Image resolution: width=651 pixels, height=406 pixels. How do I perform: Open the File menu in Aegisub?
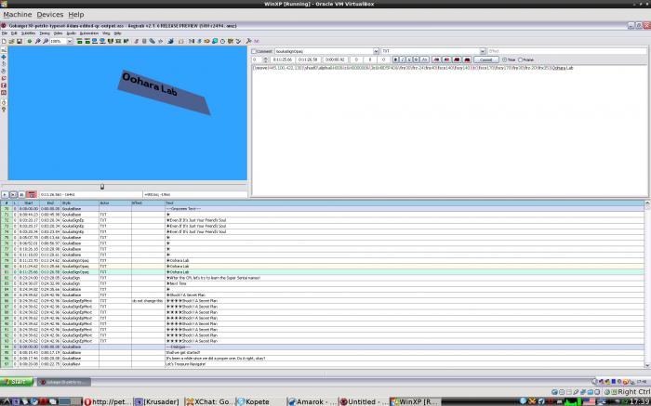(4, 33)
